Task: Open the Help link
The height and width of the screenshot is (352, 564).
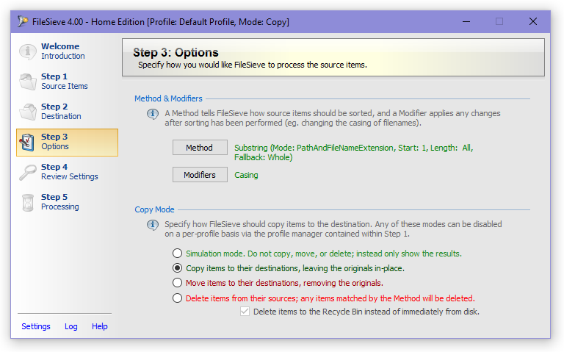Action: (100, 326)
